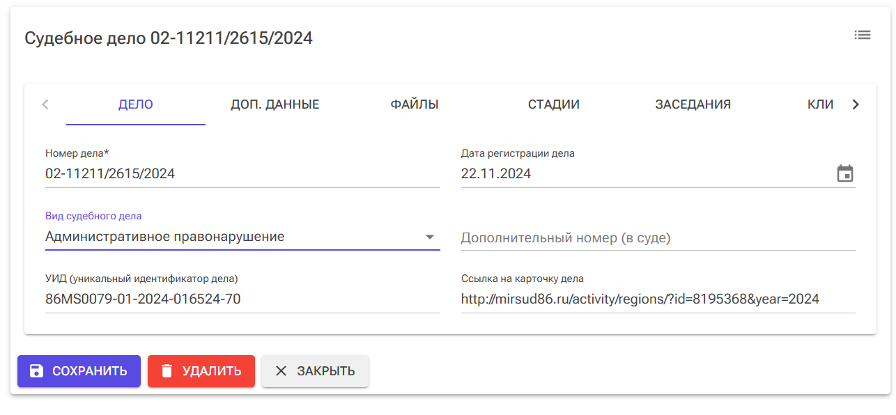Image resolution: width=896 pixels, height=415 pixels.
Task: Focus the Номер дела input field
Action: 242,174
